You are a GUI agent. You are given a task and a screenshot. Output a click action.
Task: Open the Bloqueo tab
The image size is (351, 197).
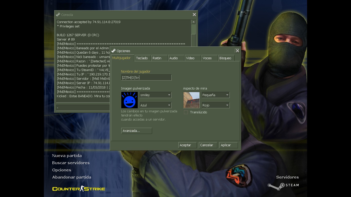click(x=226, y=58)
